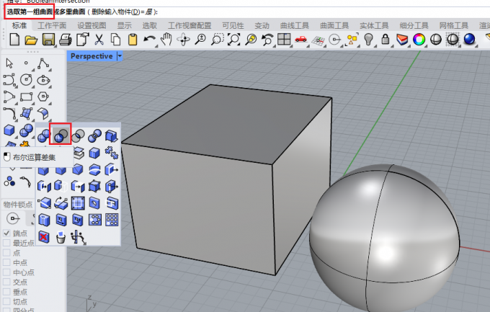Switch to the 网格工具 toolbar tab

click(x=454, y=25)
